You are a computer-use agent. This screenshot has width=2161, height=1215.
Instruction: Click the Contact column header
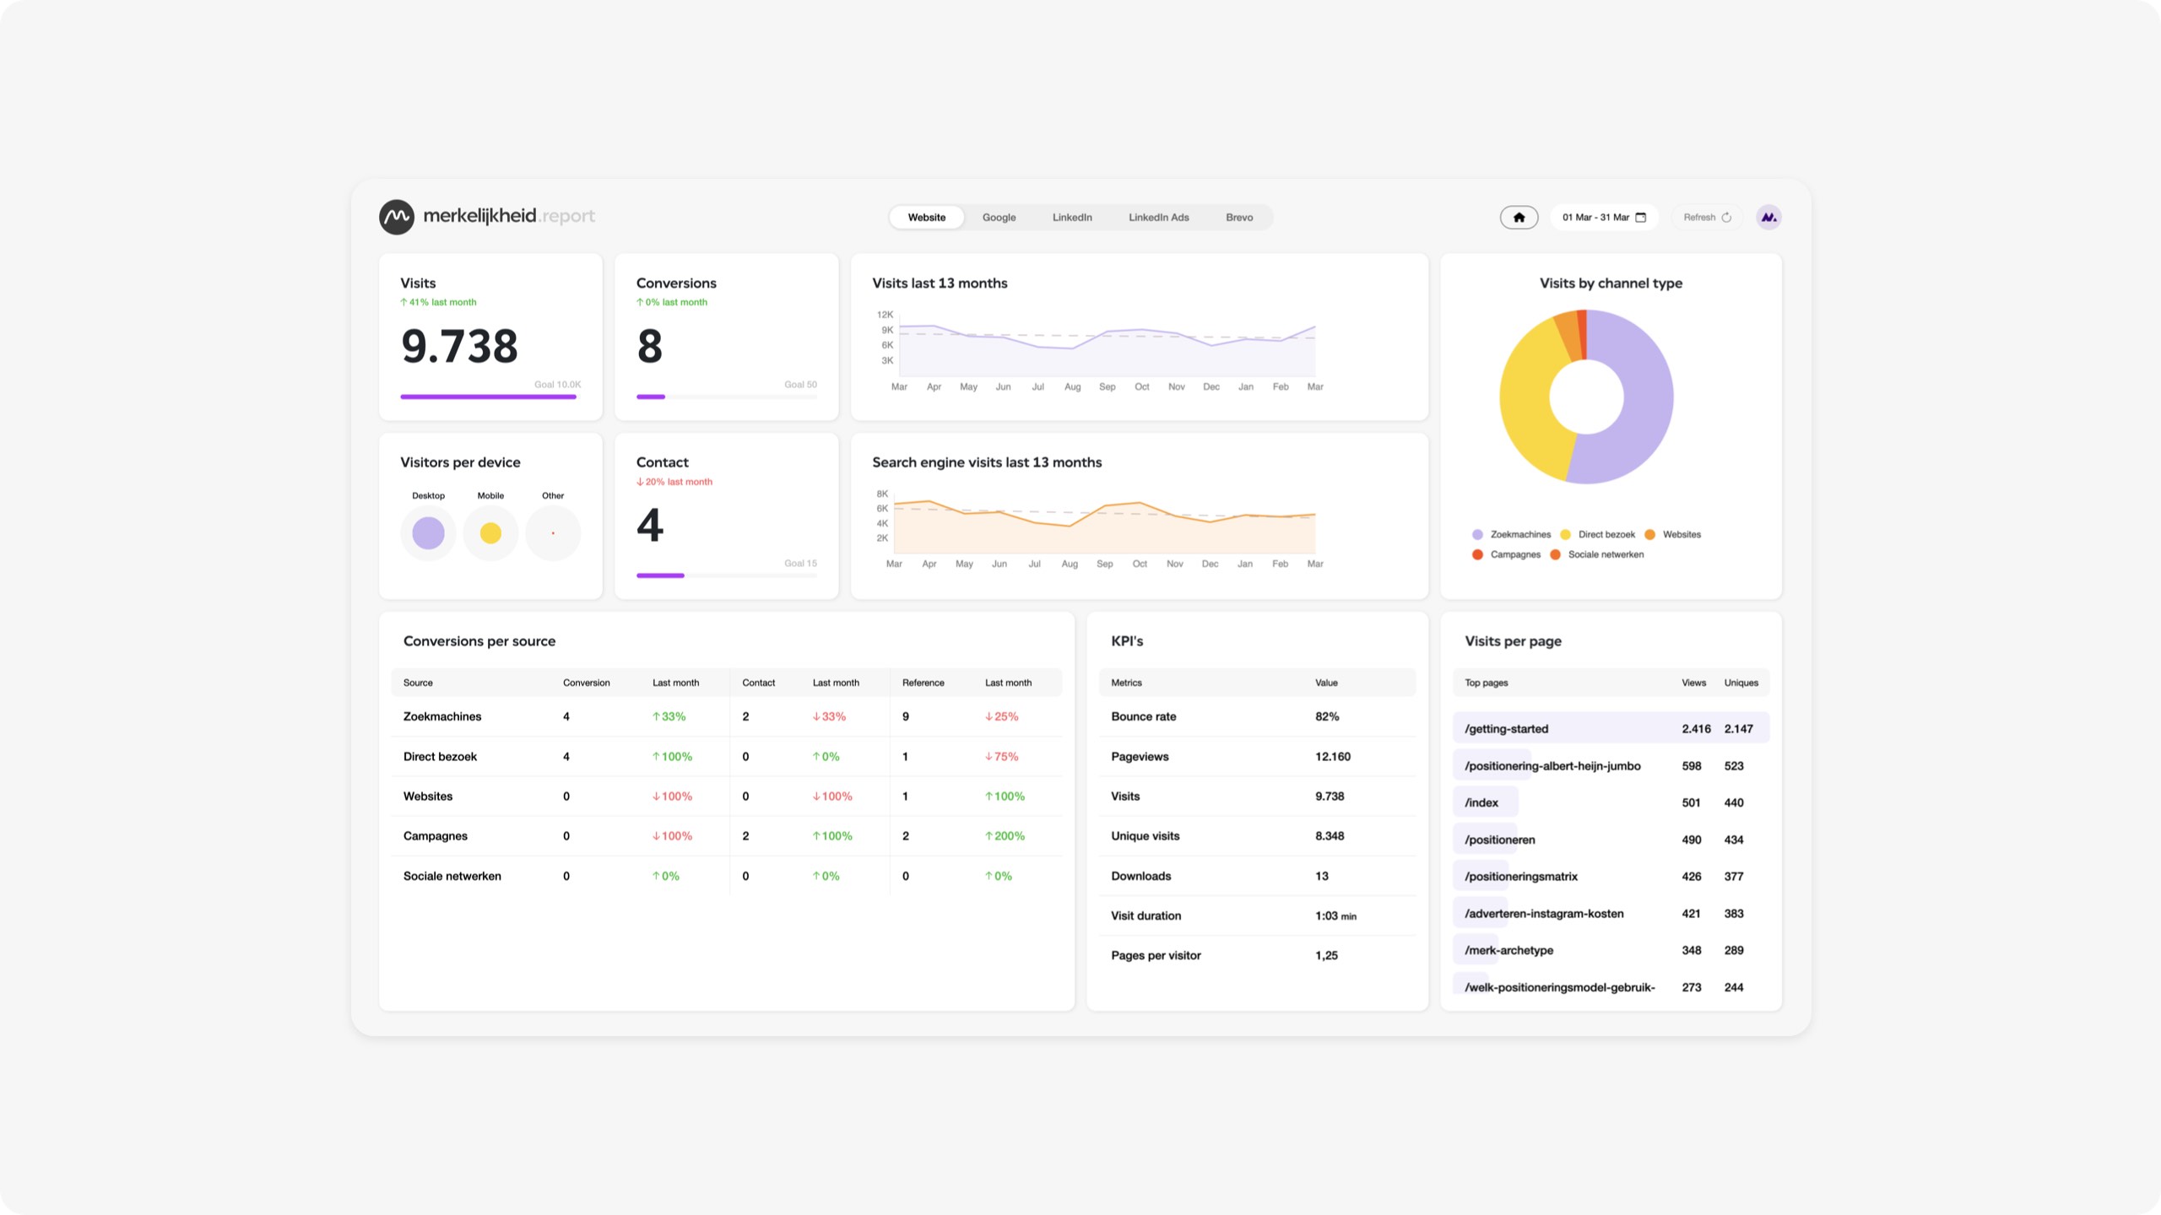(x=758, y=683)
